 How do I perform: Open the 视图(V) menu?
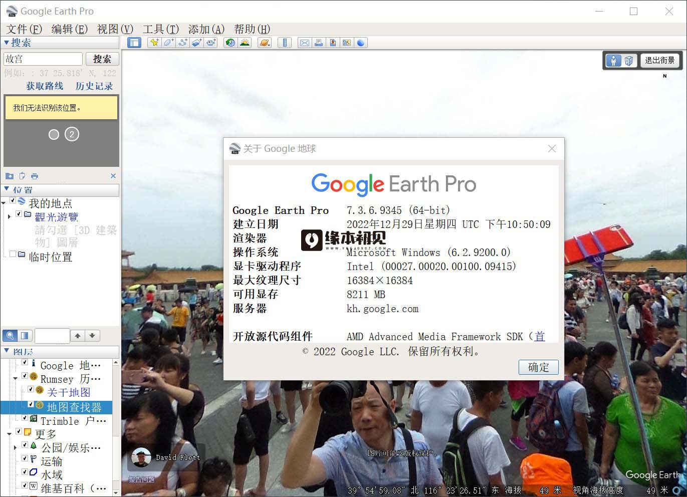tap(115, 29)
